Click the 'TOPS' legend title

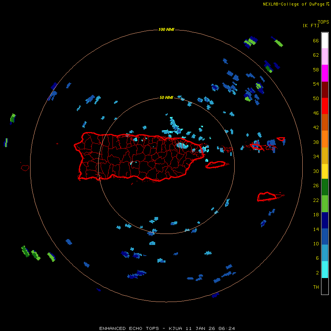point(323,22)
